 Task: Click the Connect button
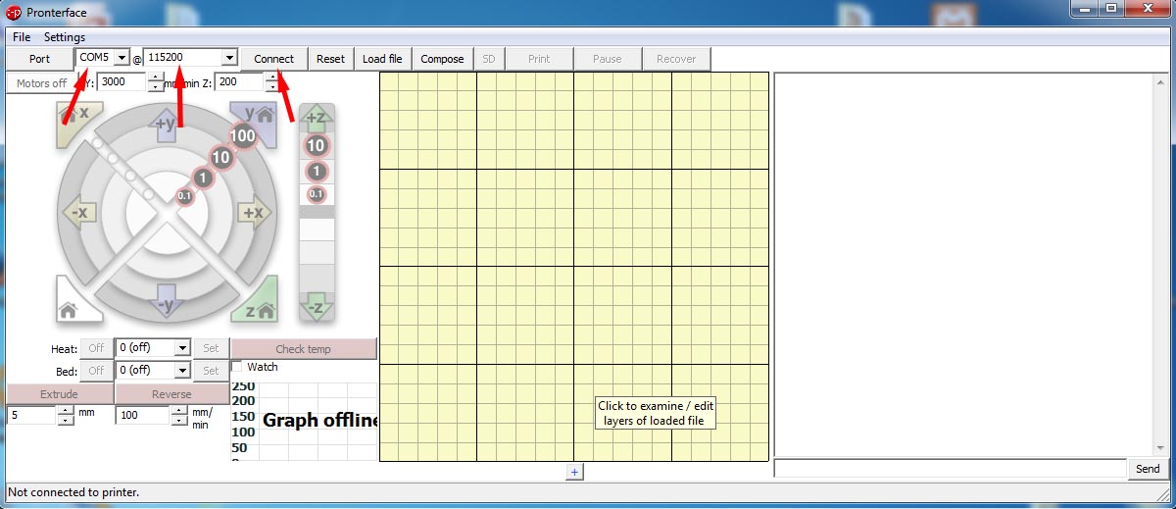coord(274,59)
